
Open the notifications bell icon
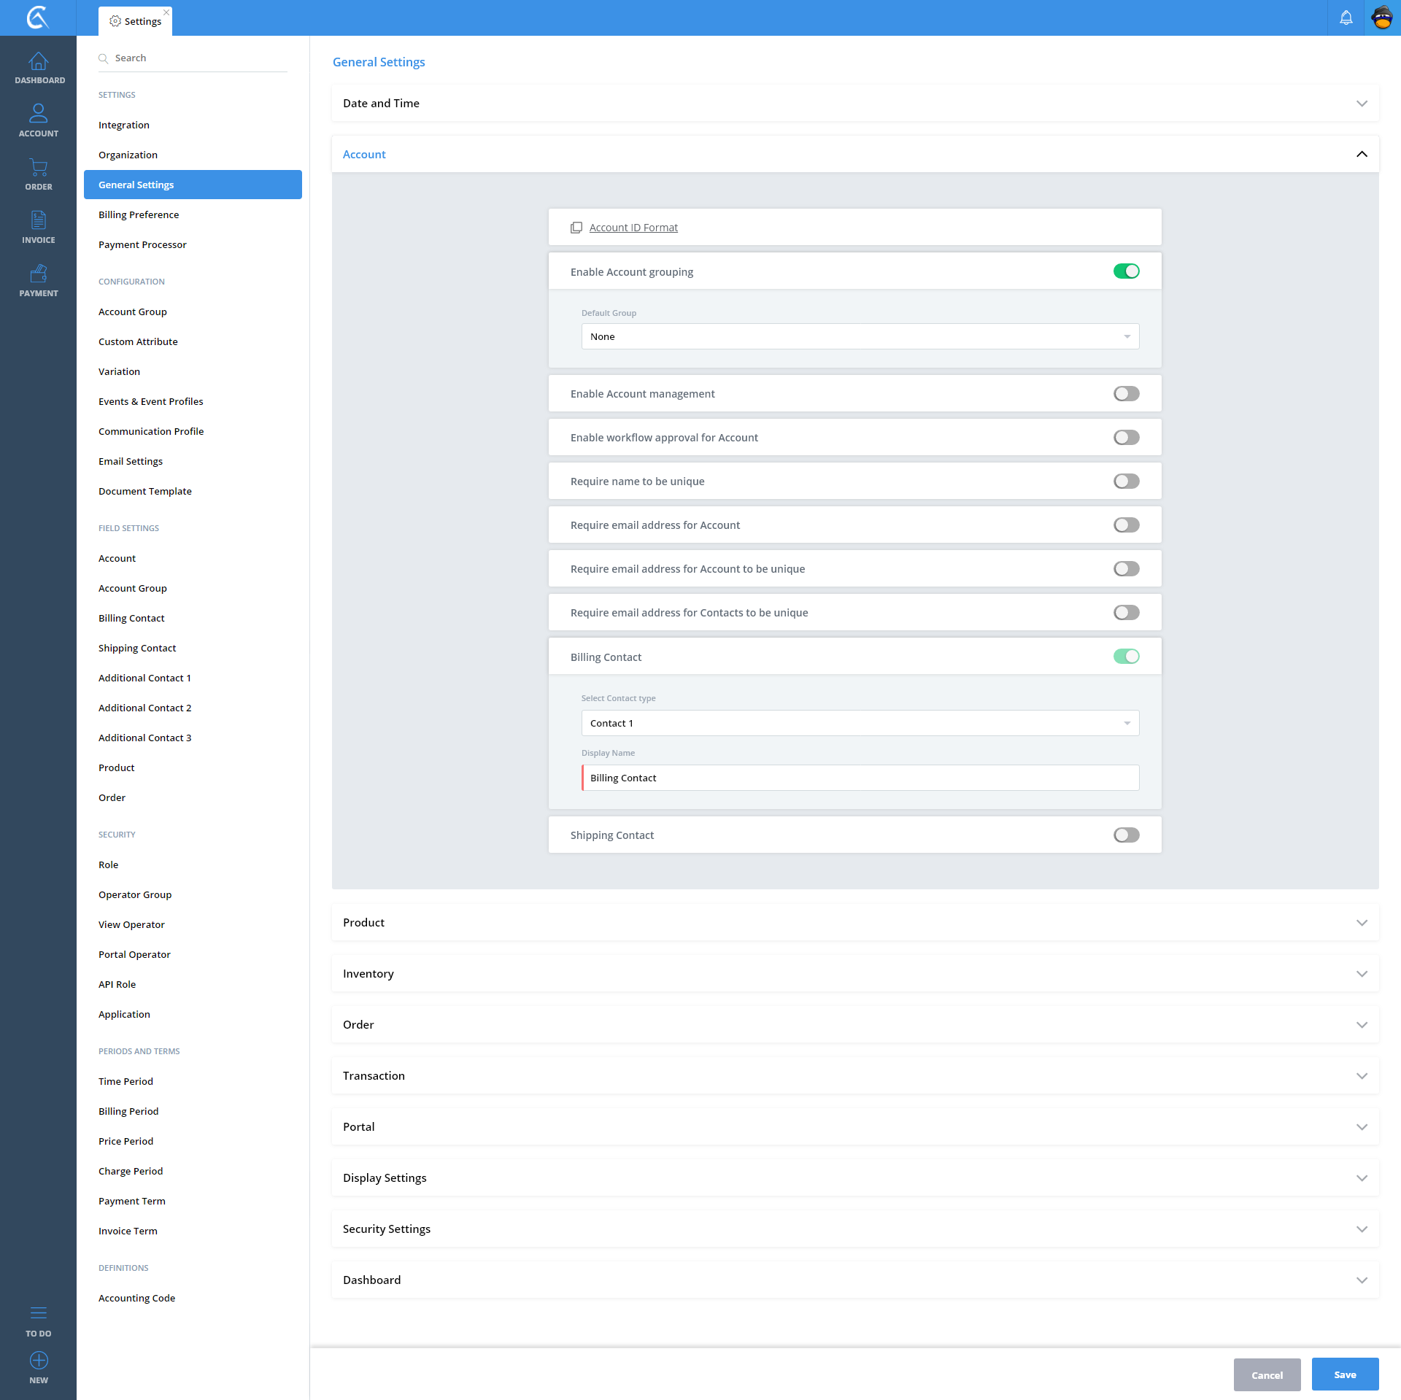1346,18
